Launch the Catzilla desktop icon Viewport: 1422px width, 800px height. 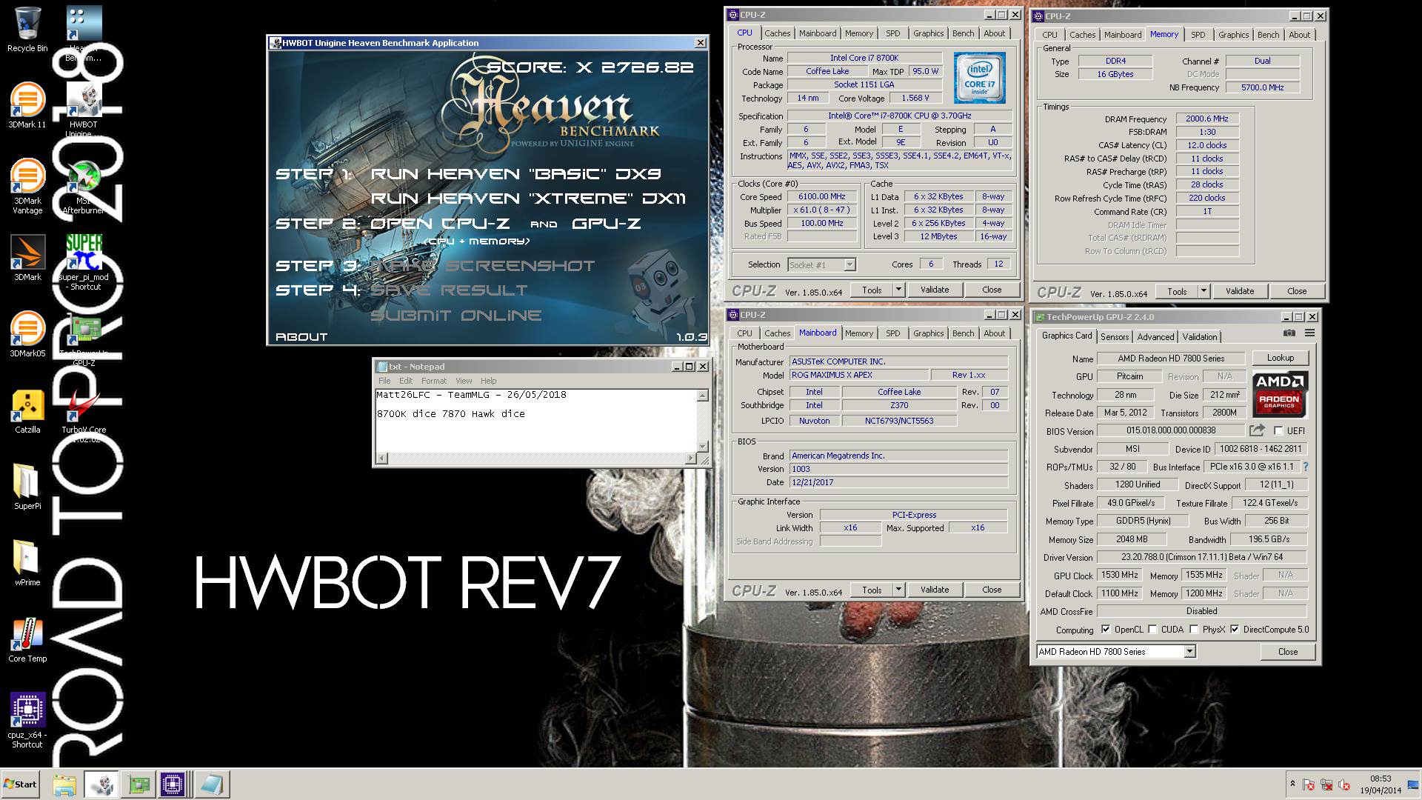tap(27, 410)
